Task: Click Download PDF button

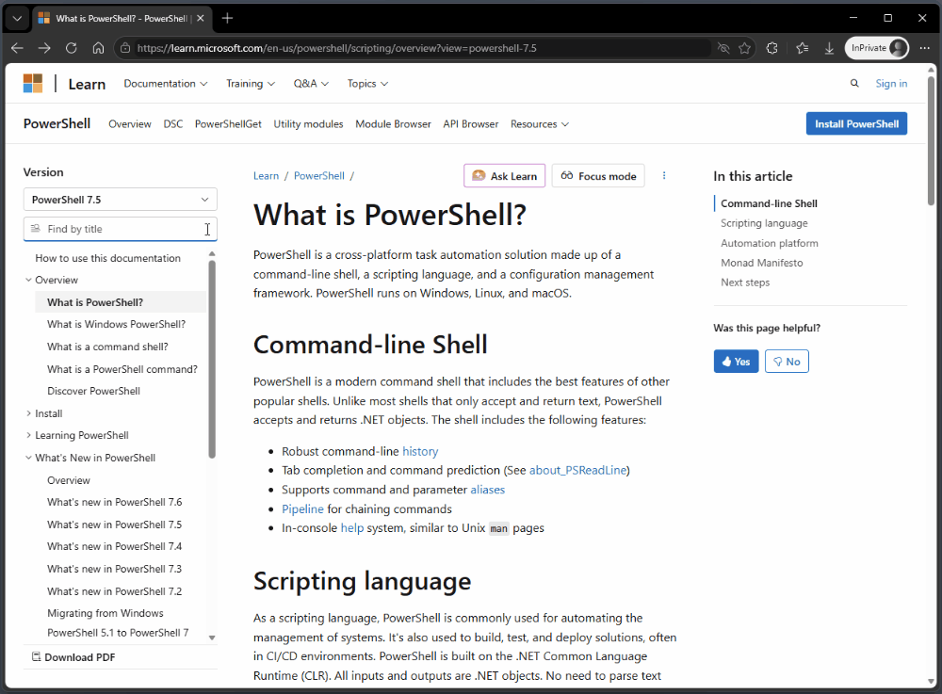Action: [x=73, y=657]
